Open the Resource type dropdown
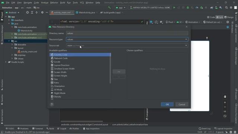Image resolution: width=238 pixels, height=134 pixels. (x=127, y=39)
